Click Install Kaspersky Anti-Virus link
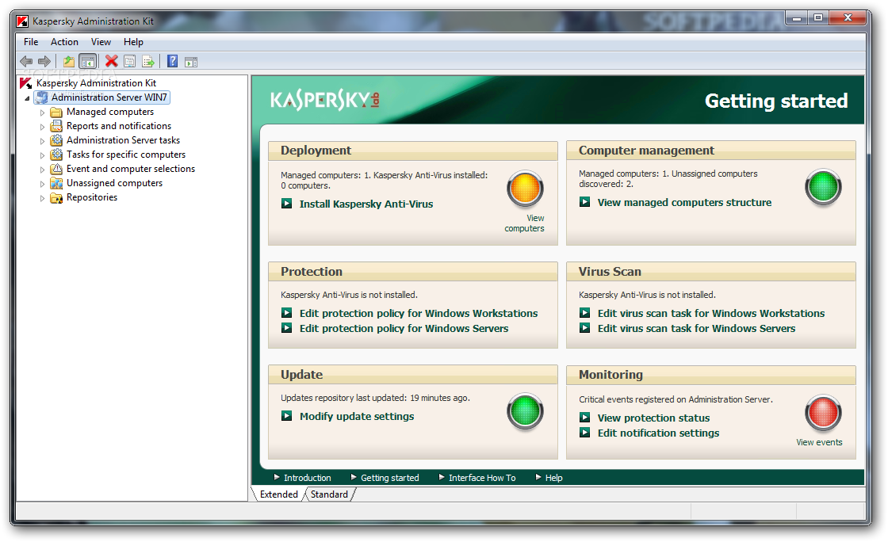 366,204
